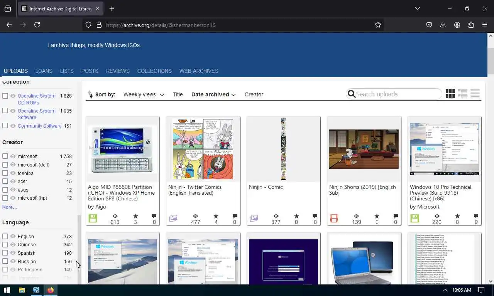Reload the page

37,25
